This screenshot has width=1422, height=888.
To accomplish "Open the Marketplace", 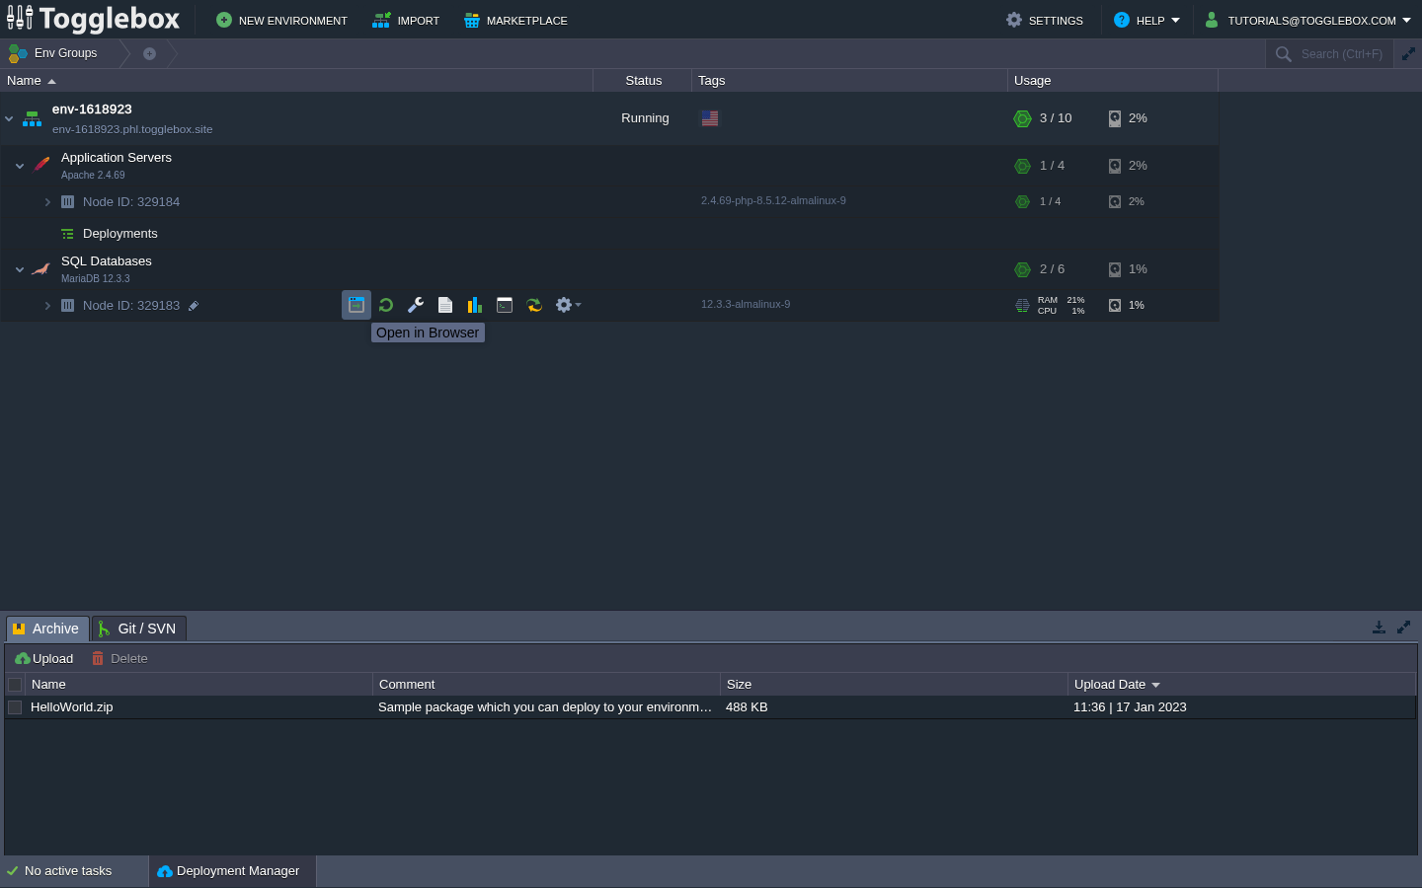I will click(515, 20).
